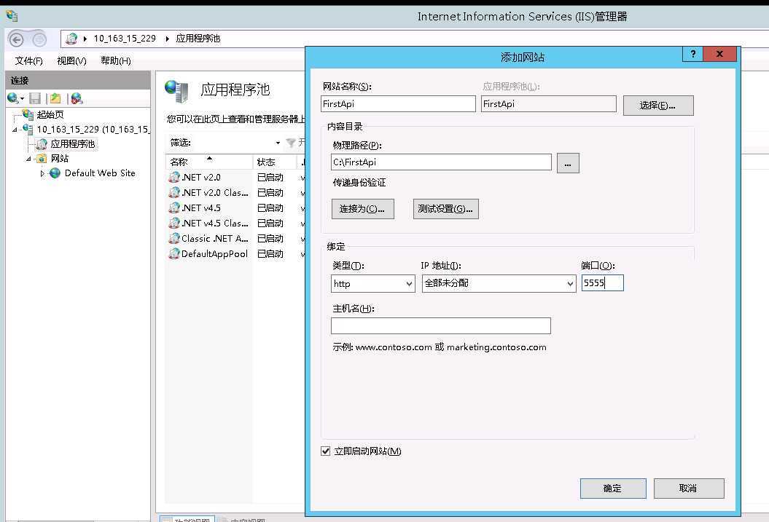Select the 起始页 start page item
Screen dimensions: 769x522
point(50,114)
